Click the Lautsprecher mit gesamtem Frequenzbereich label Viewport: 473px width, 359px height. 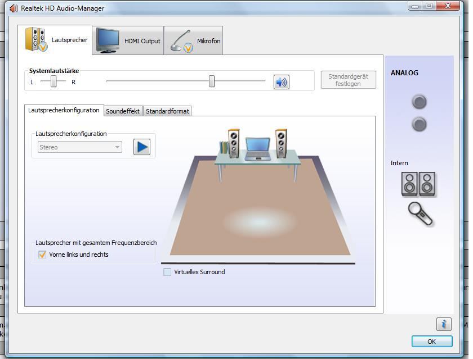click(96, 243)
